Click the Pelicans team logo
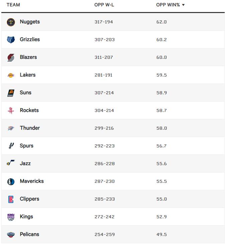The image size is (225, 245). 11,235
